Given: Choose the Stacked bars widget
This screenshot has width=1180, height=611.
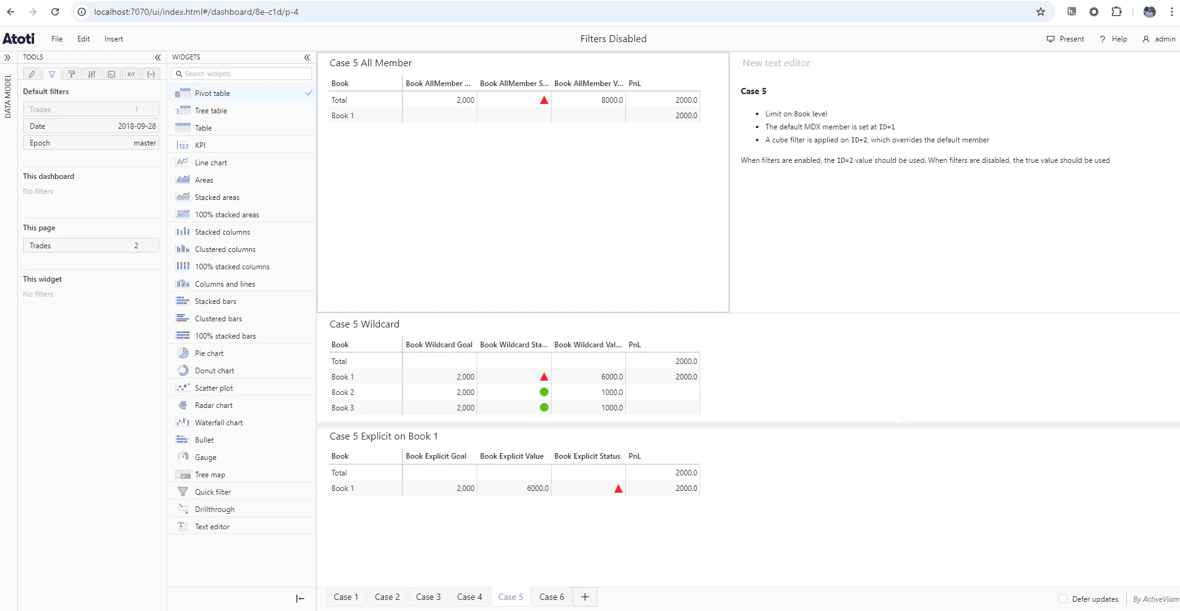Looking at the screenshot, I should [242, 301].
